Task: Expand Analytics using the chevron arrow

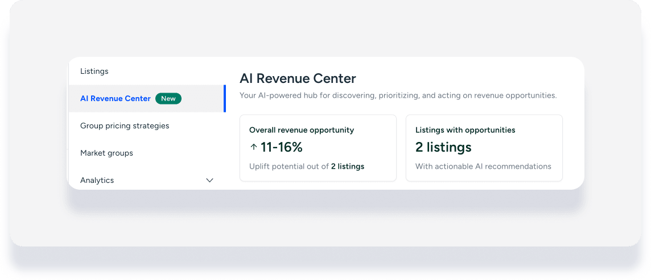Action: (209, 180)
